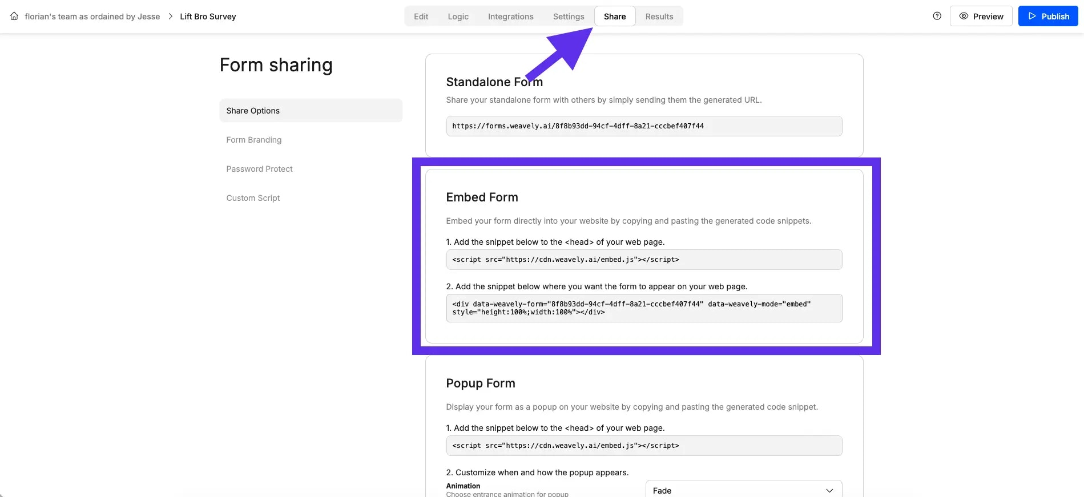Select the Share tab
Viewport: 1084px width, 497px height.
(x=614, y=16)
